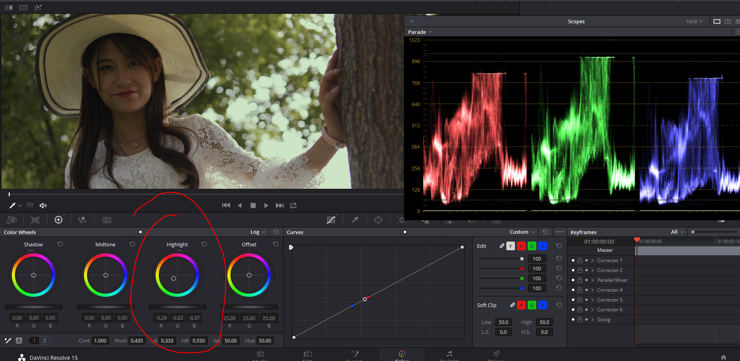Open the RGB Mixer palette
The image size is (740, 361).
click(82, 220)
